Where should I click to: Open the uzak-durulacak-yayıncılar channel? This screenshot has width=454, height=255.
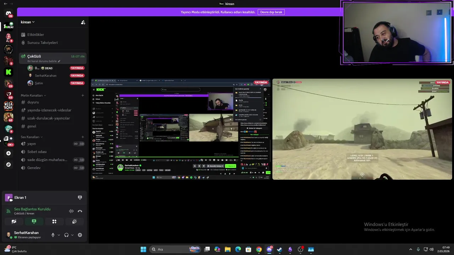pos(52,118)
